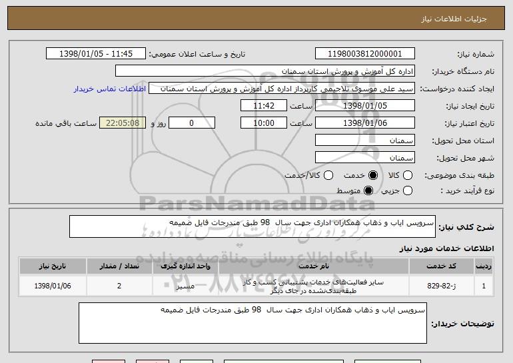The width and height of the screenshot is (513, 363).
Task: Click the کد خدمت column header
Action: tap(441, 266)
